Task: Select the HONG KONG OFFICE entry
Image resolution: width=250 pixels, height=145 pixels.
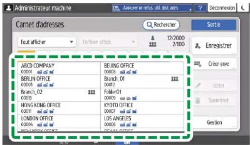Action: click(x=59, y=108)
